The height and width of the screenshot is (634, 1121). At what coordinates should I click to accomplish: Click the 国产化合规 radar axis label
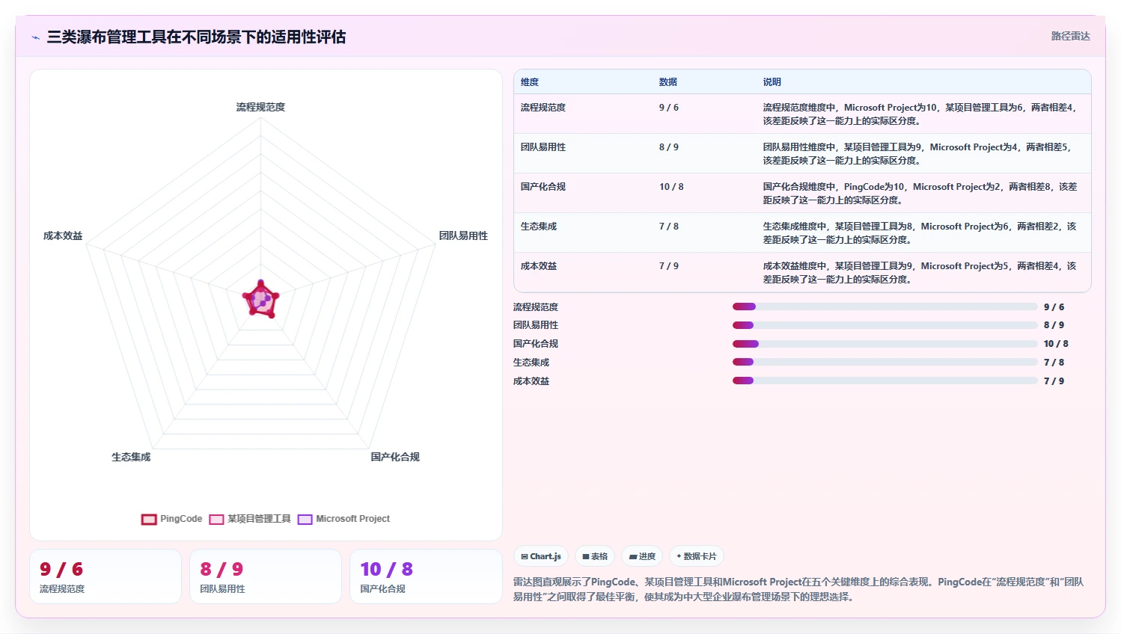395,457
